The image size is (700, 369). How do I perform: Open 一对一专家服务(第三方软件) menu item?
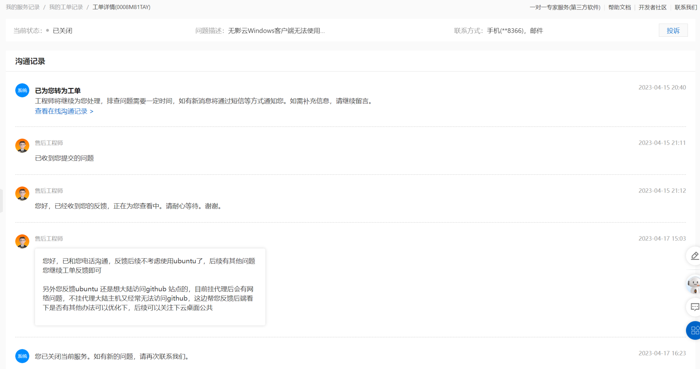point(565,7)
